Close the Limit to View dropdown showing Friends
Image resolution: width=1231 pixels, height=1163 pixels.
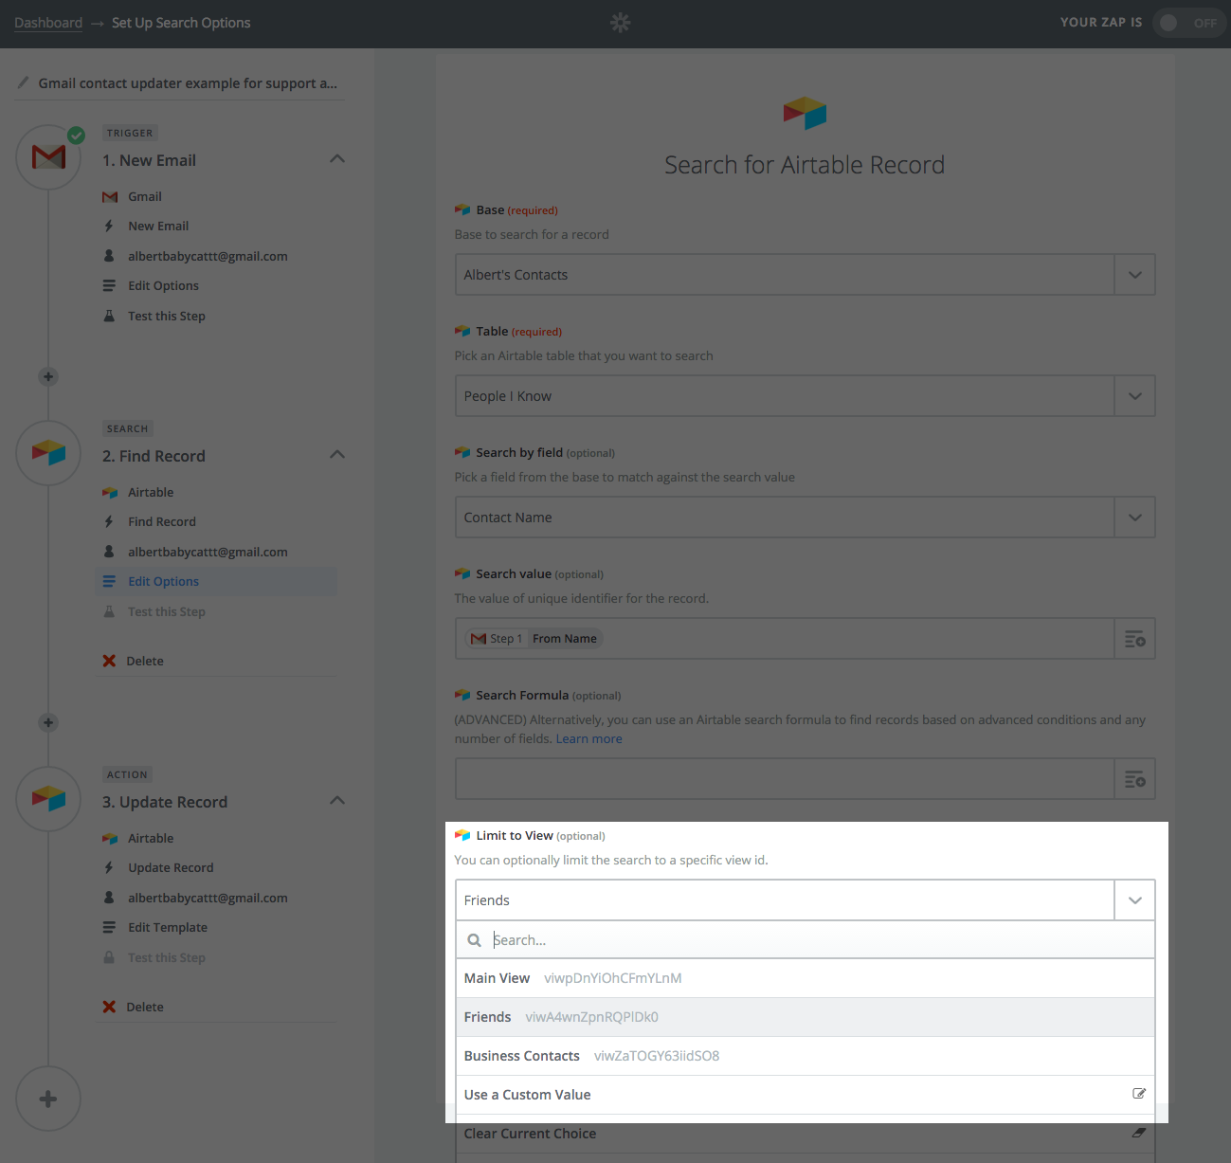tap(805, 900)
